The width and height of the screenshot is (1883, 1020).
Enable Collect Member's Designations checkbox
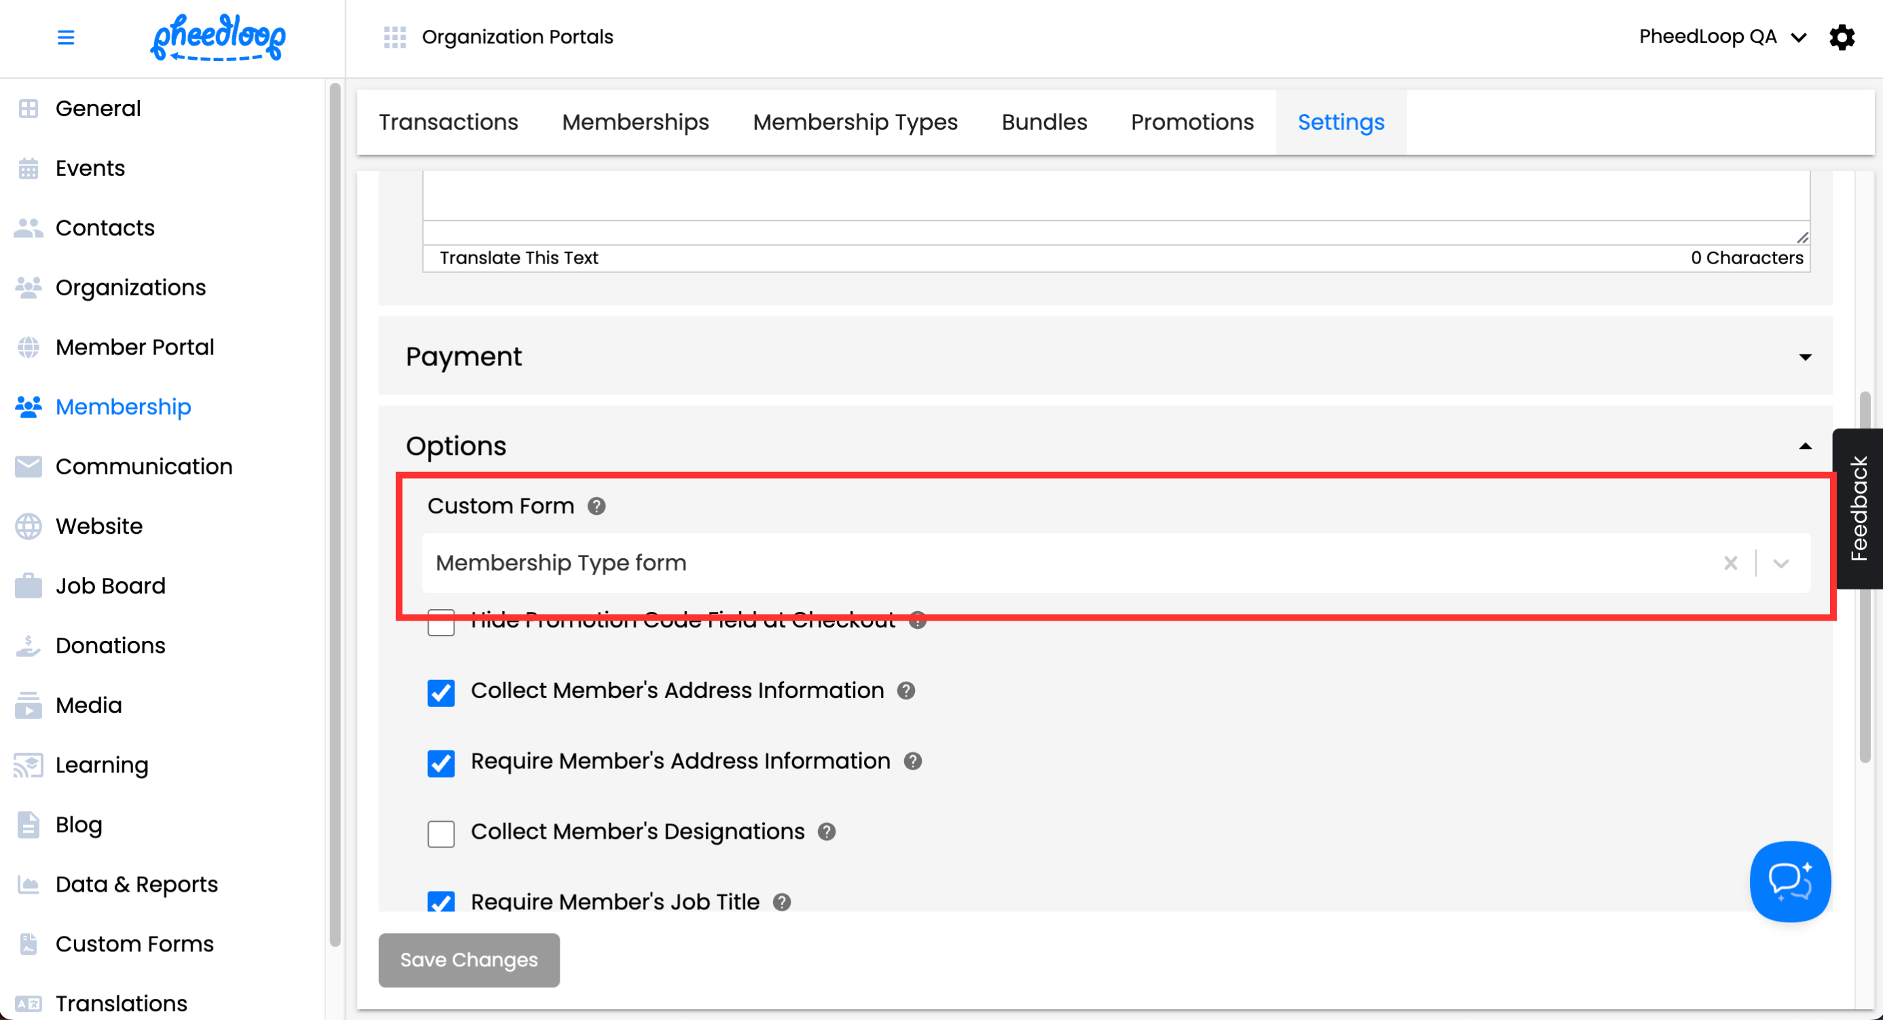[x=441, y=833]
